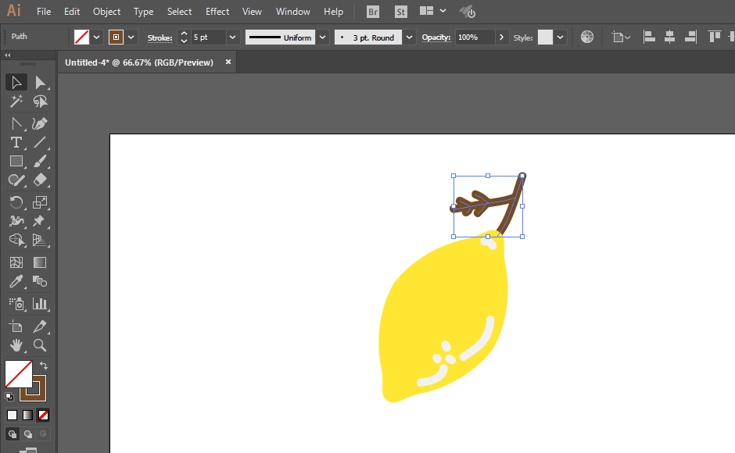Select the Selection tool arrow
Screen dimensions: 735x453
tap(16, 83)
